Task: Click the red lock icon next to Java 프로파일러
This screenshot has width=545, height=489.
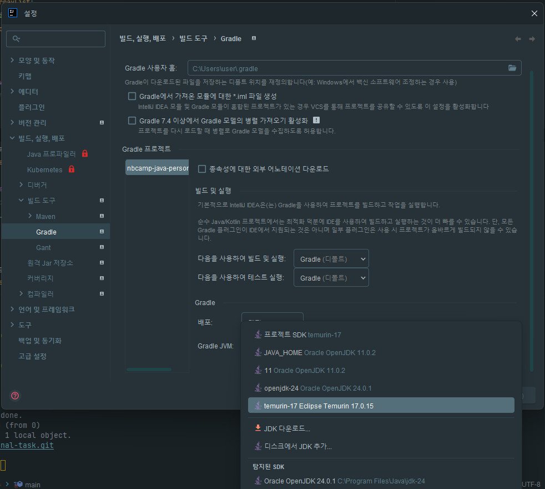Action: [85, 153]
